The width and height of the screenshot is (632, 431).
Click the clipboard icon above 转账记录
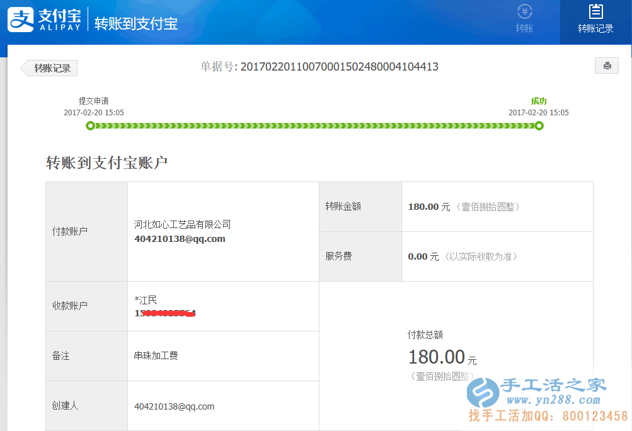595,11
